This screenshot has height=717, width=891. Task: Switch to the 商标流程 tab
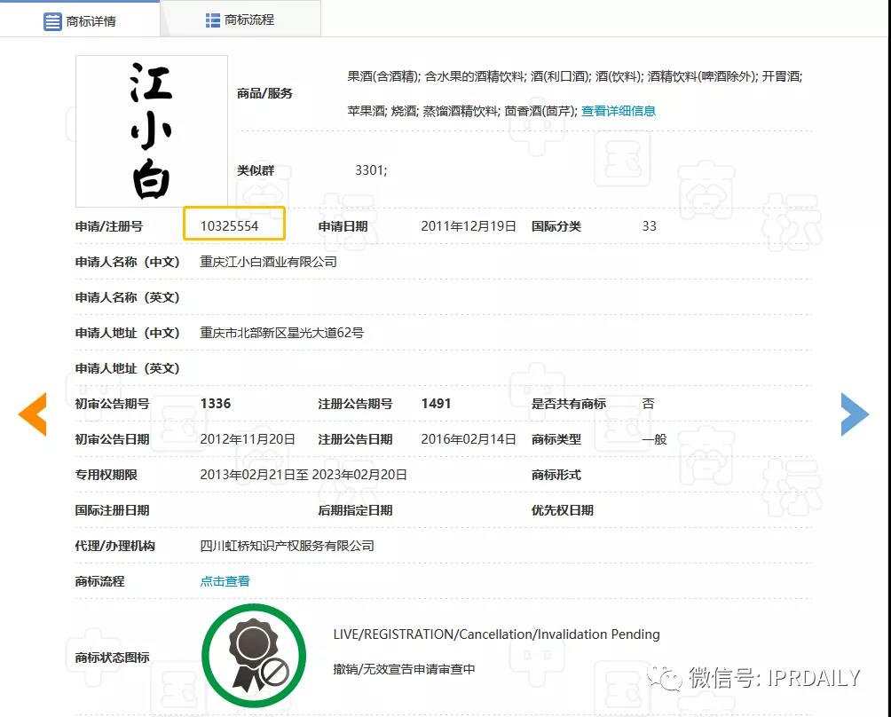240,20
